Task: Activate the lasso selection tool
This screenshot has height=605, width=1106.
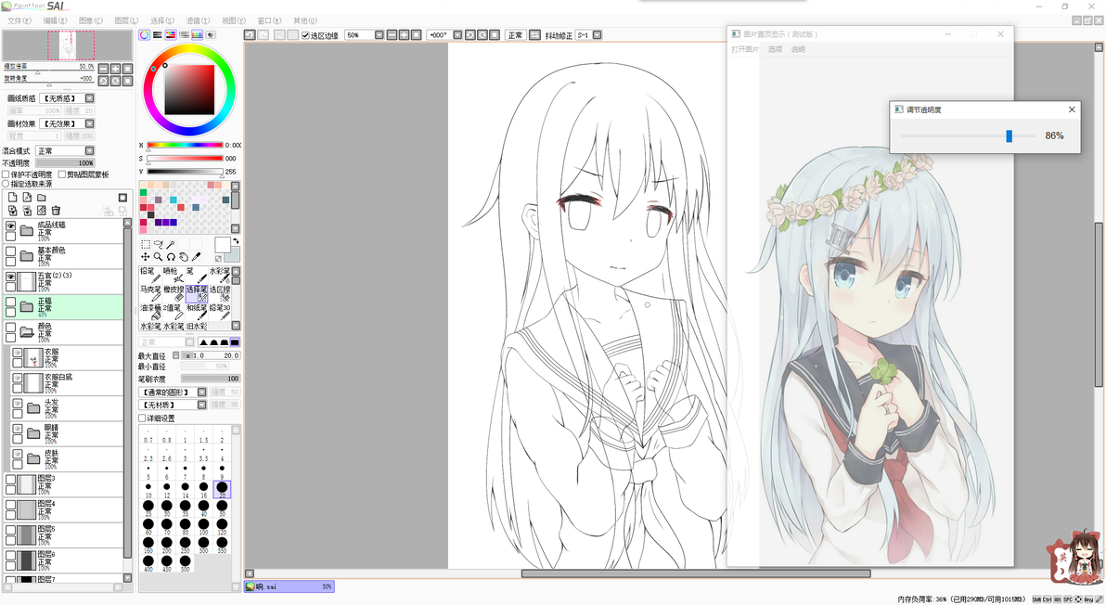Action: pyautogui.click(x=158, y=245)
